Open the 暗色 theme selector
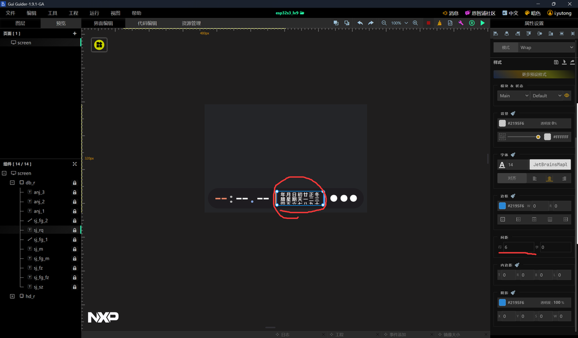Screen dimensions: 578x338 click(533, 13)
